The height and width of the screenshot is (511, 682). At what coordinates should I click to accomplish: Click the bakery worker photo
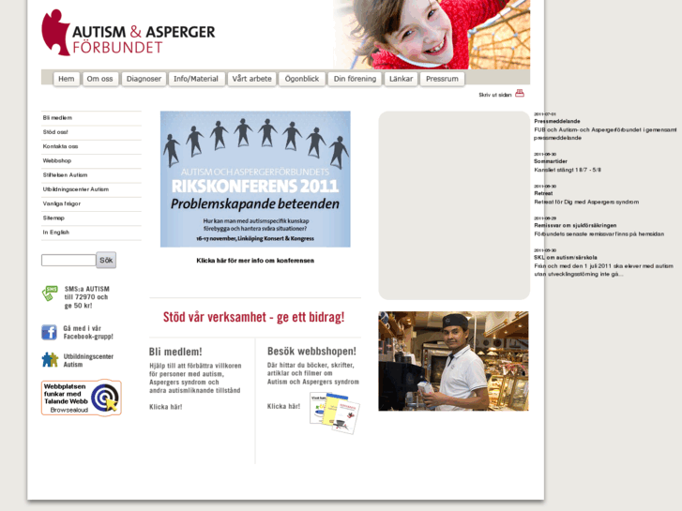click(454, 361)
